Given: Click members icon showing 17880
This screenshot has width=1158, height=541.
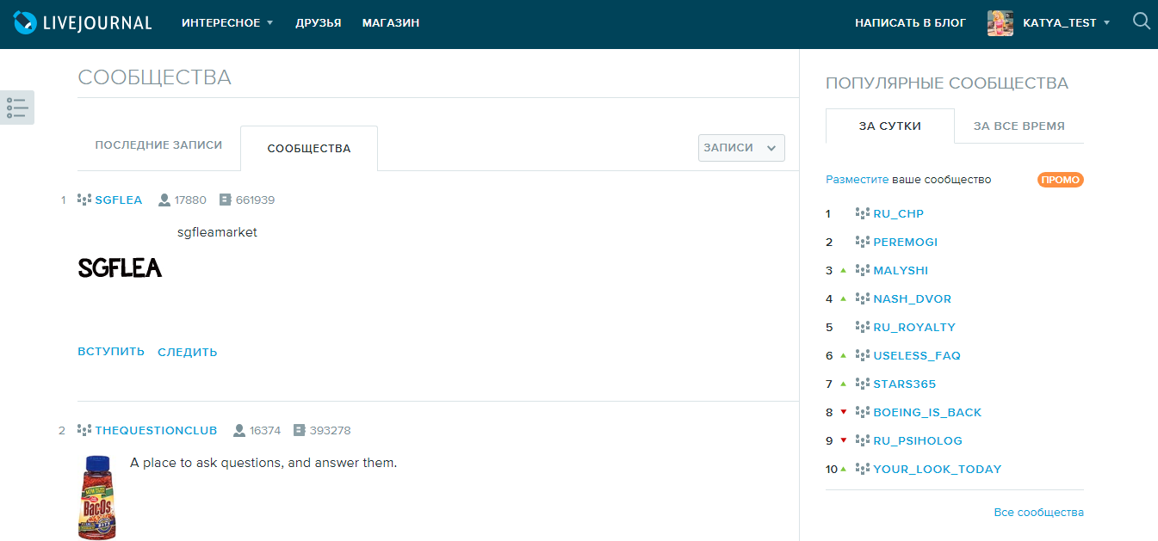Looking at the screenshot, I should tap(164, 200).
